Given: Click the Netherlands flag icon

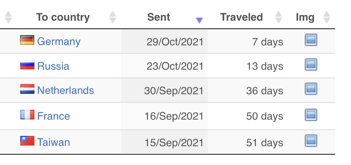Looking at the screenshot, I should click(27, 89).
